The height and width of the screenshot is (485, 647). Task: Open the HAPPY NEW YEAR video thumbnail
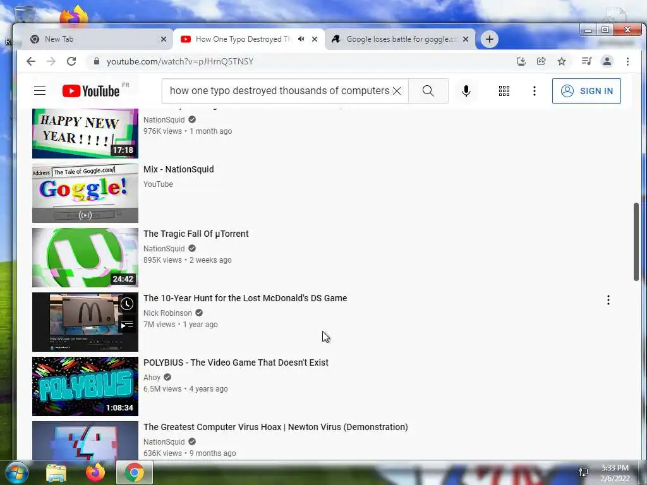click(85, 133)
